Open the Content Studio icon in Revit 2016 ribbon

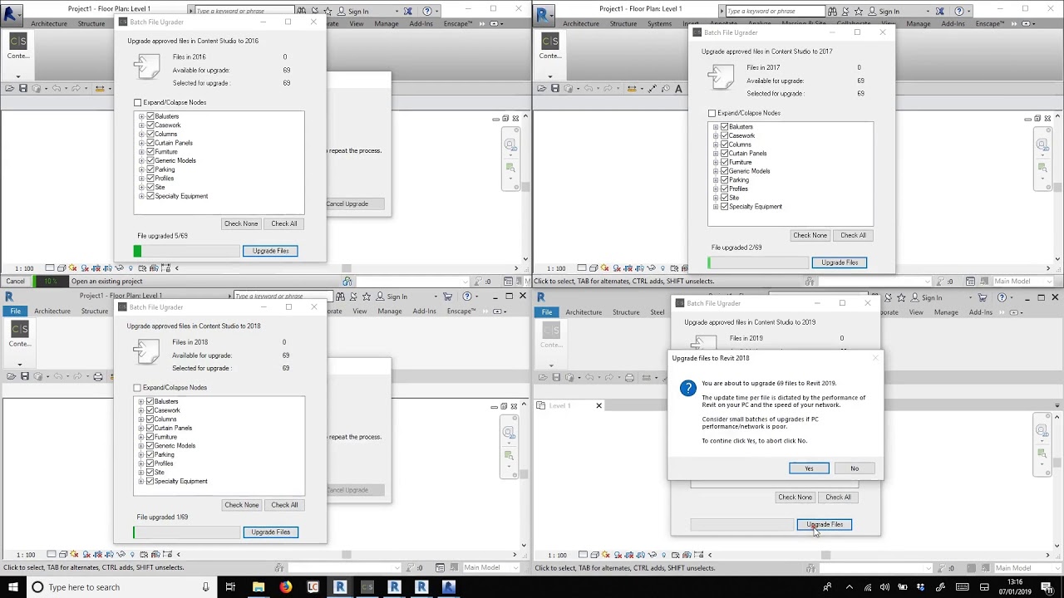[x=18, y=42]
